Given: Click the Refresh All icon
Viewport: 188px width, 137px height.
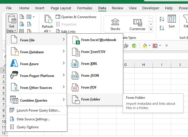Looking at the screenshot, I should point(48,19).
